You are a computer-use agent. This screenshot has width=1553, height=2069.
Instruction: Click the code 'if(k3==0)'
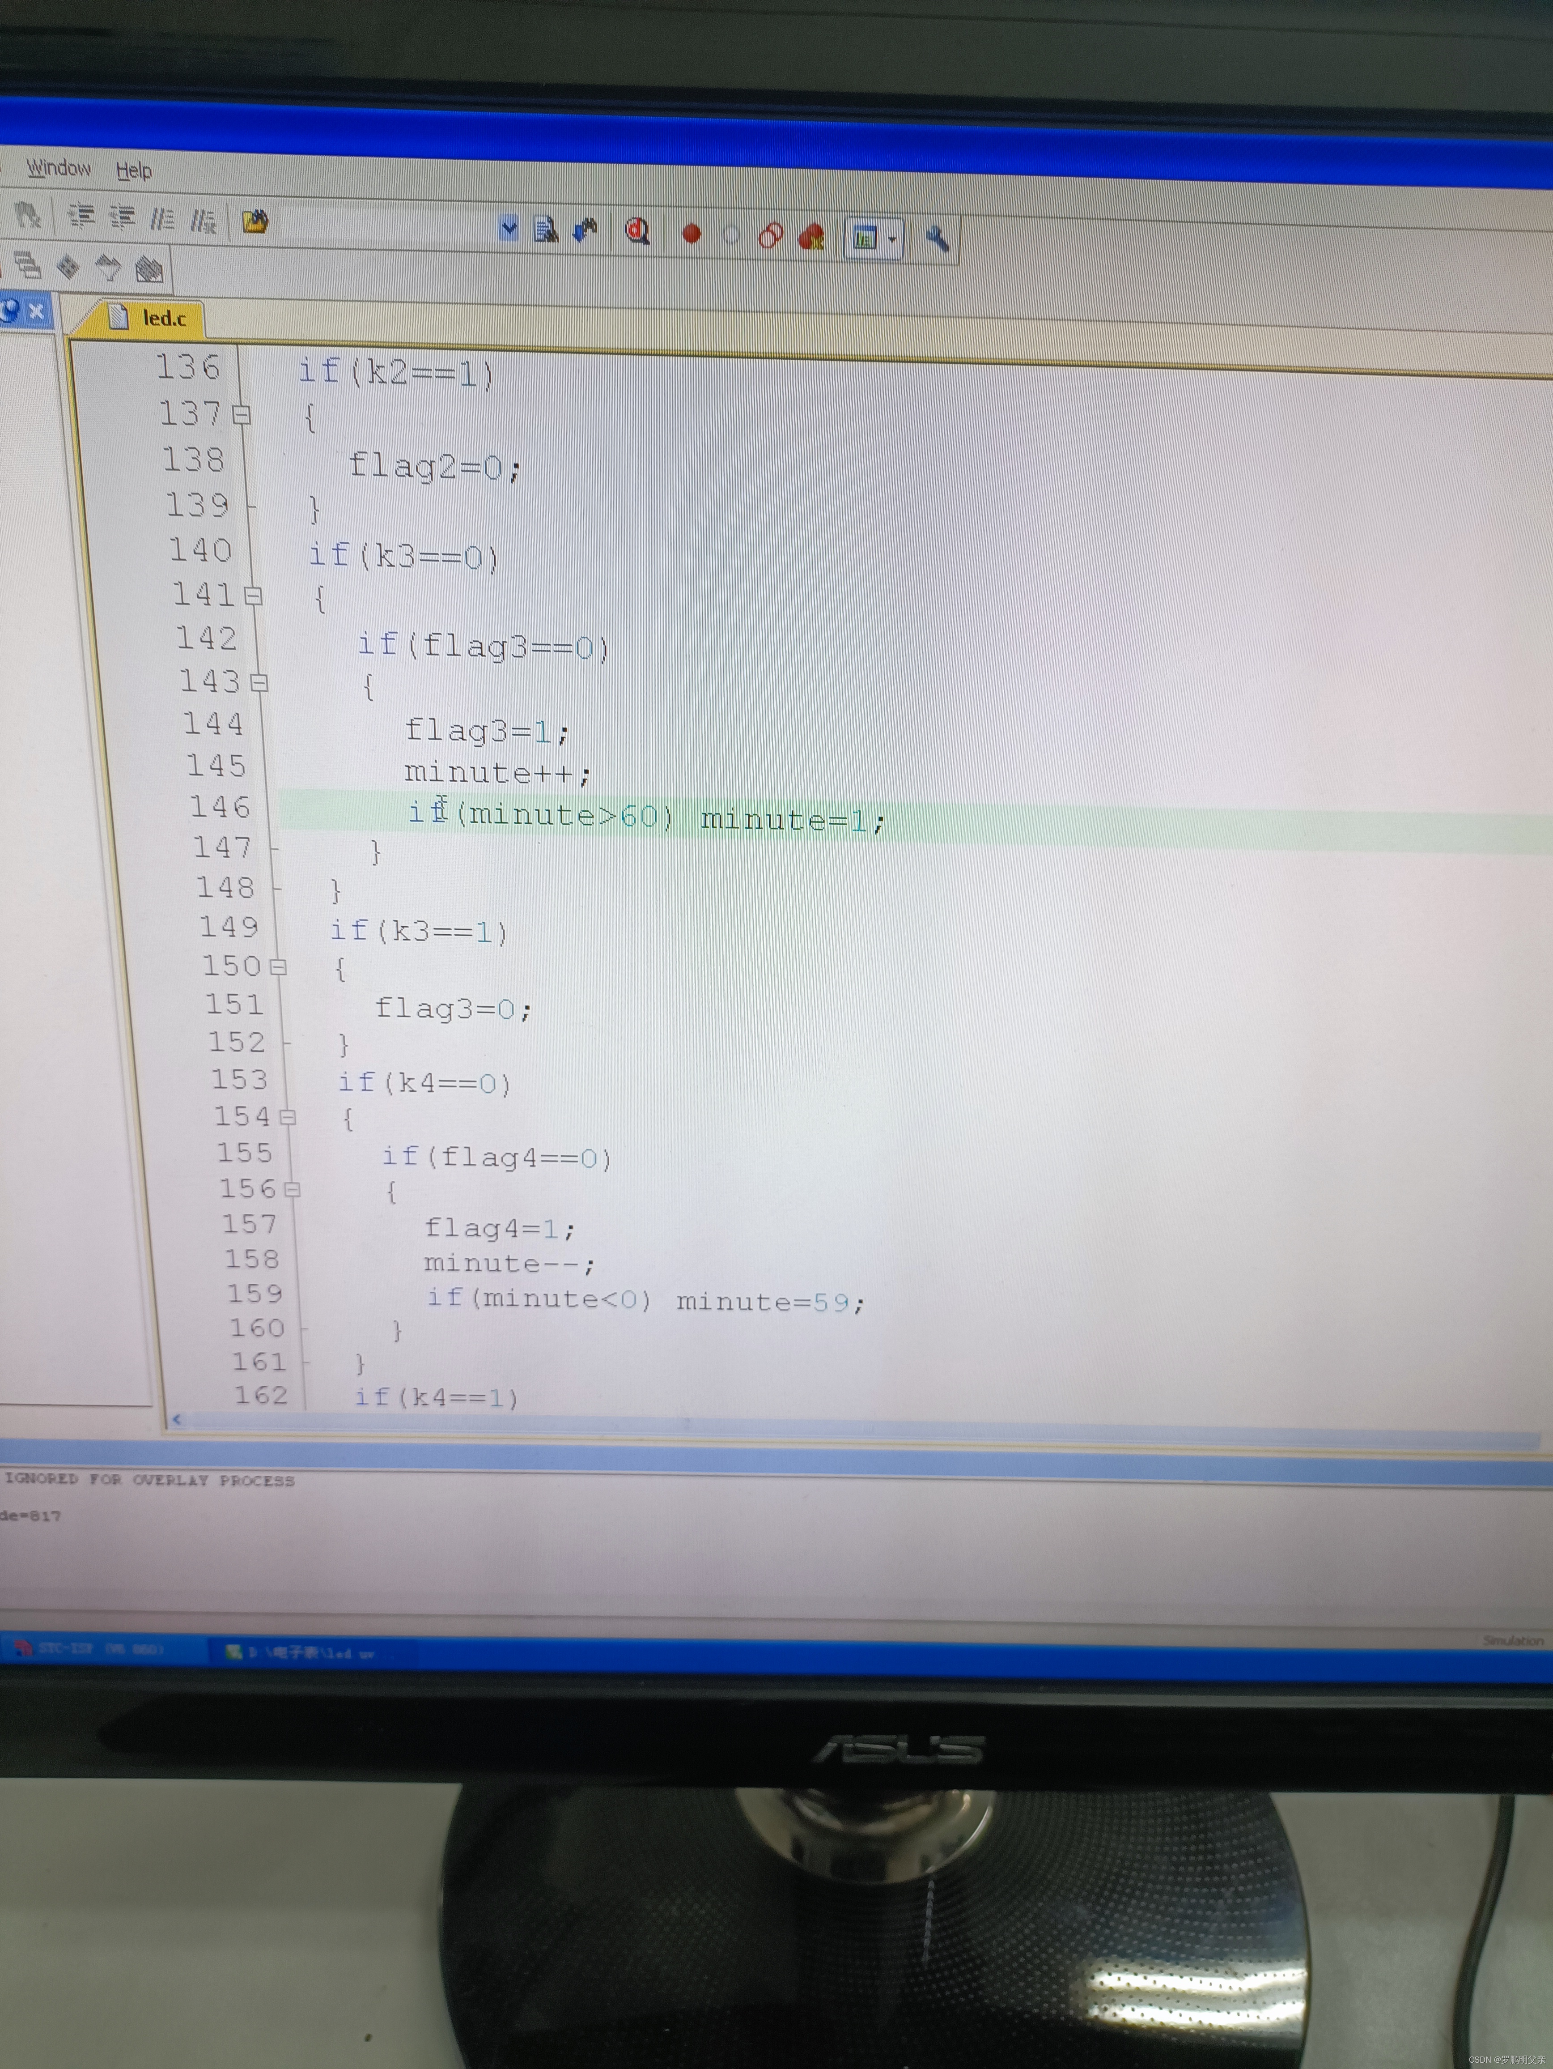(405, 557)
